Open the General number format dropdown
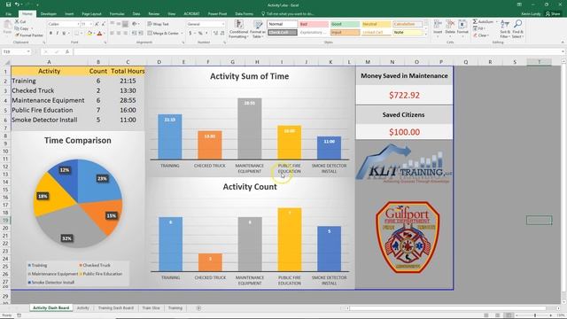 [x=222, y=24]
